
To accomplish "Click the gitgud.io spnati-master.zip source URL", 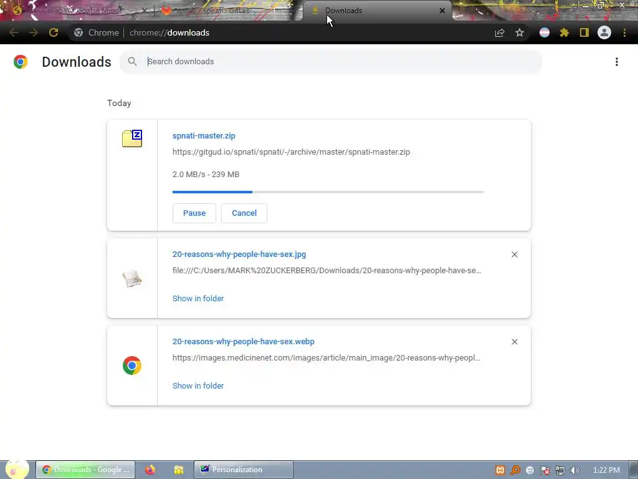I will tap(292, 152).
